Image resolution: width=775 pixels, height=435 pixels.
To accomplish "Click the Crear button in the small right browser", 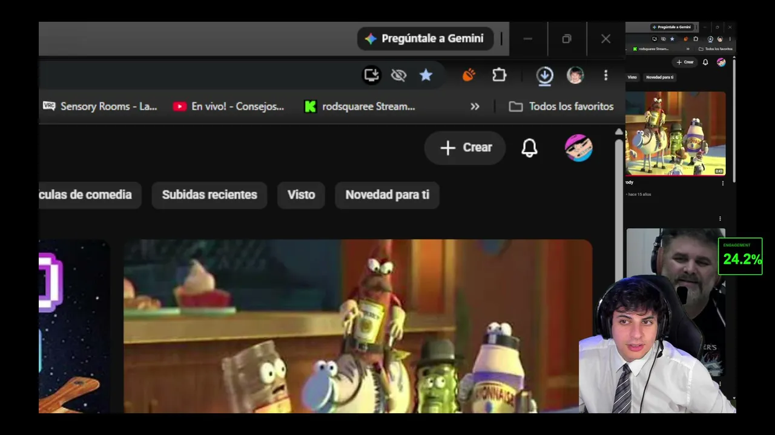I will [685, 62].
